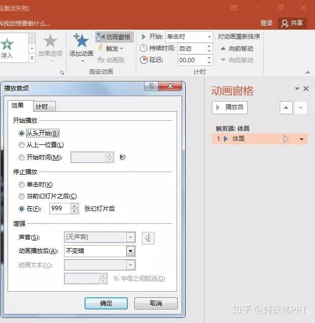This screenshot has width=315, height=323.
Task: Move animation earlier (向前移动)
Action: 237,49
